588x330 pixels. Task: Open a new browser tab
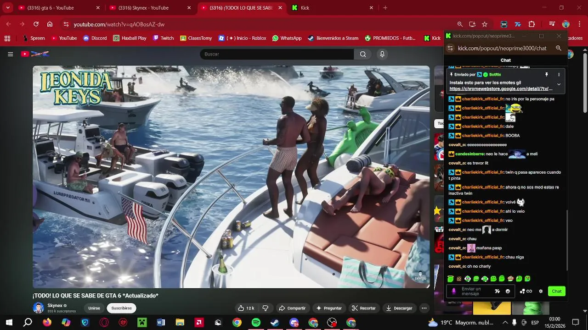pos(385,8)
